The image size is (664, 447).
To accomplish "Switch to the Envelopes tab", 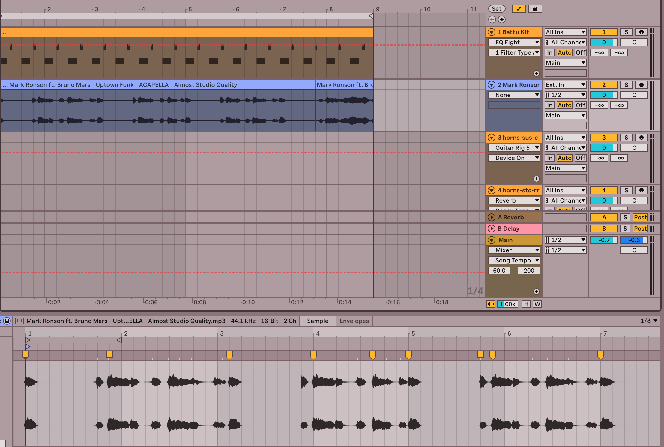I will (354, 321).
